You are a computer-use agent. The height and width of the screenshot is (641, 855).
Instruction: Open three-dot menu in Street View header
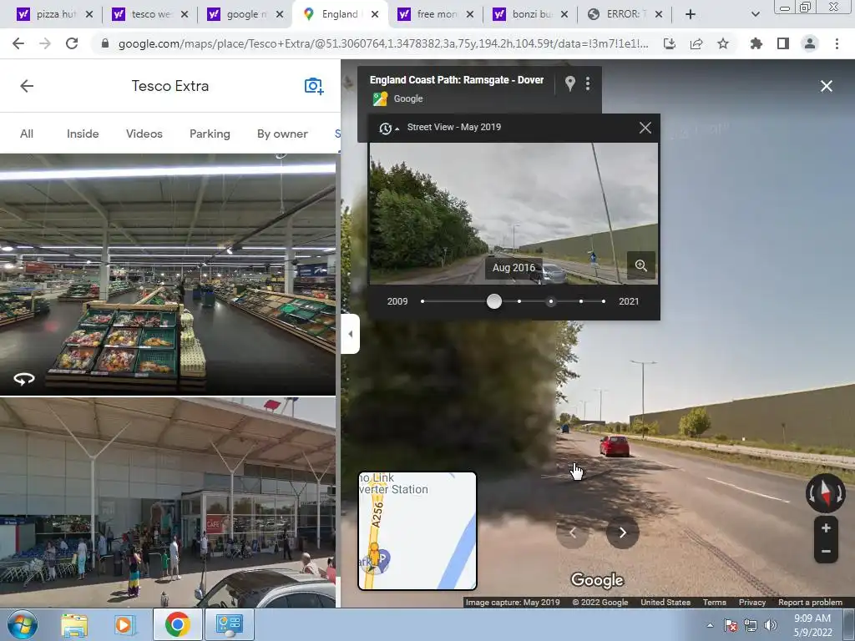coord(587,83)
